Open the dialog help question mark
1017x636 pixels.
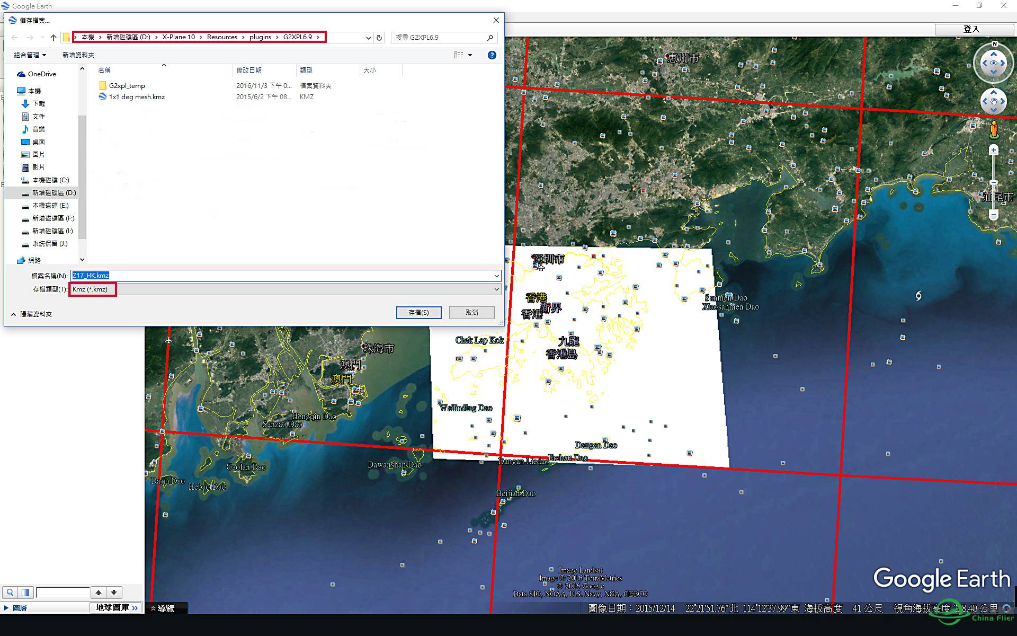point(492,55)
